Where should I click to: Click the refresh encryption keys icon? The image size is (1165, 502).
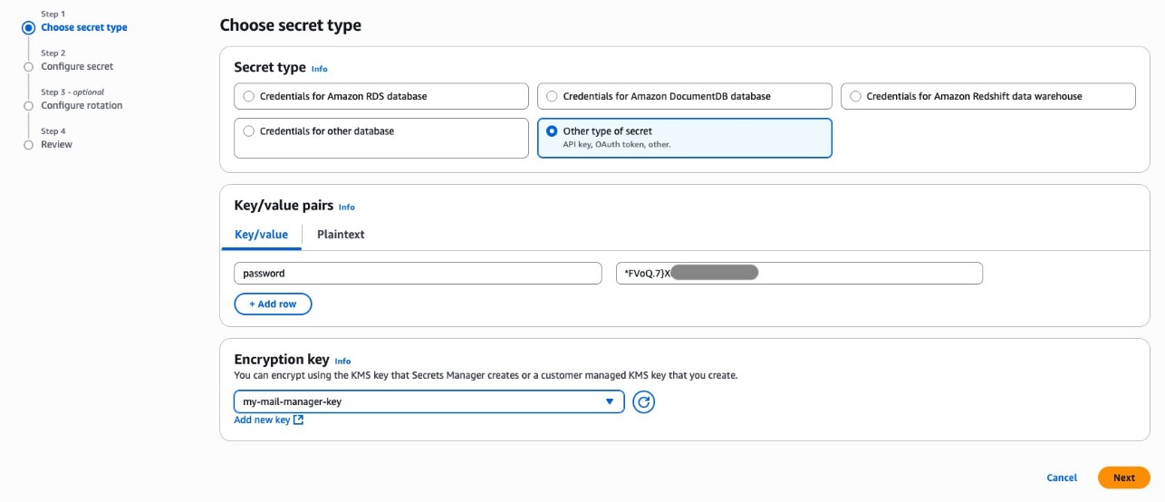[643, 401]
